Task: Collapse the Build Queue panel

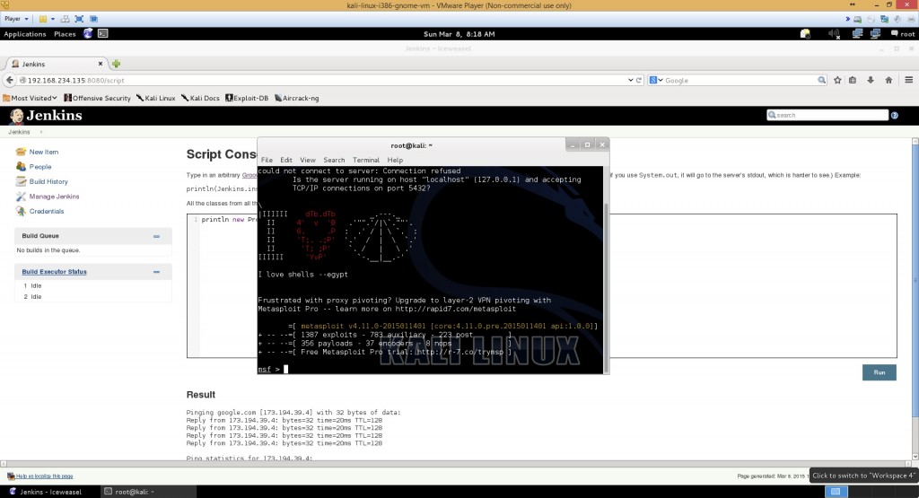Action: coord(156,236)
